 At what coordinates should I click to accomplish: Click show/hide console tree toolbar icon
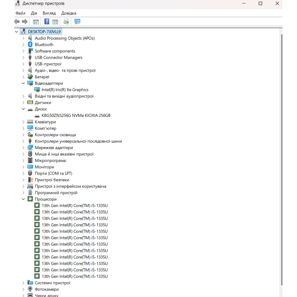[x=36, y=21]
